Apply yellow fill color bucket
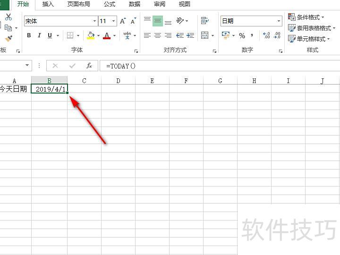Image resolution: width=340 pixels, height=255 pixels. tap(91, 35)
